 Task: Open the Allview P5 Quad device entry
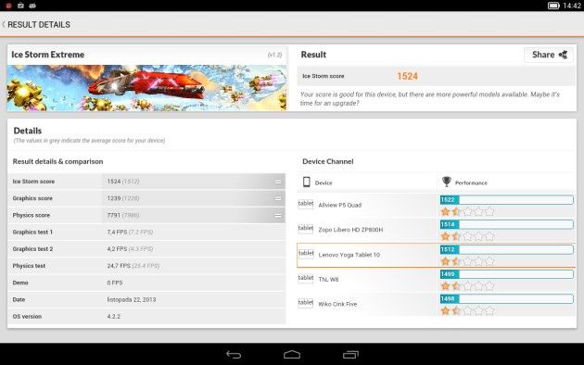click(x=436, y=206)
